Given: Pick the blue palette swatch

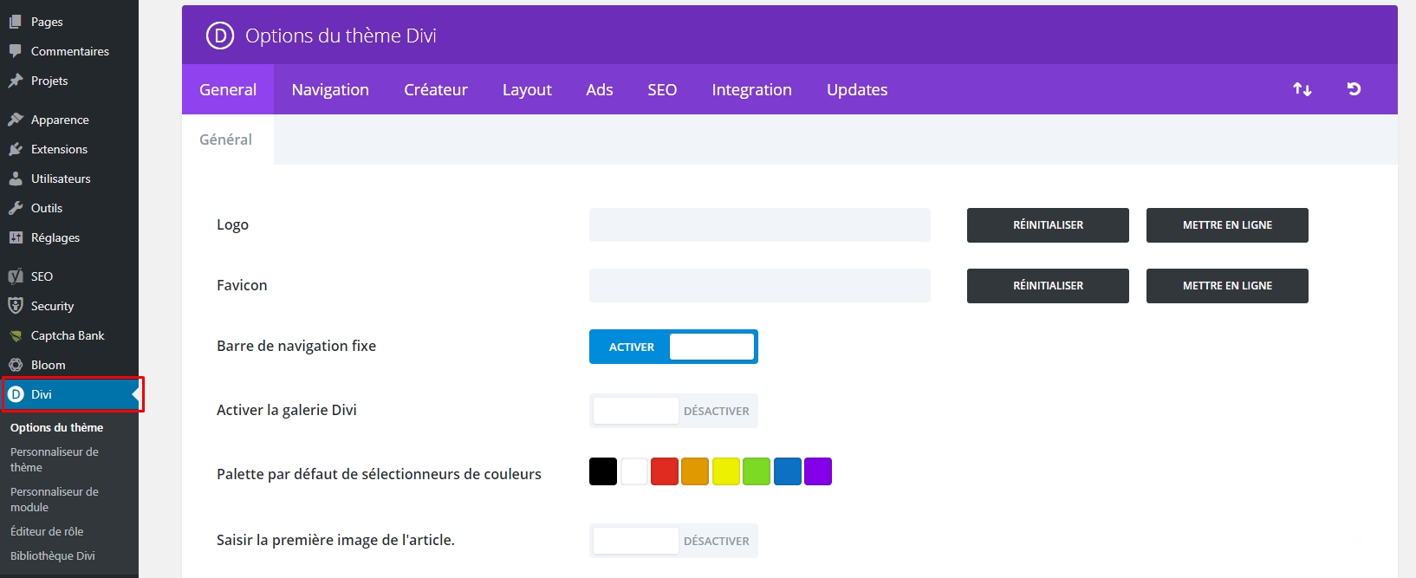Looking at the screenshot, I should click(788, 471).
